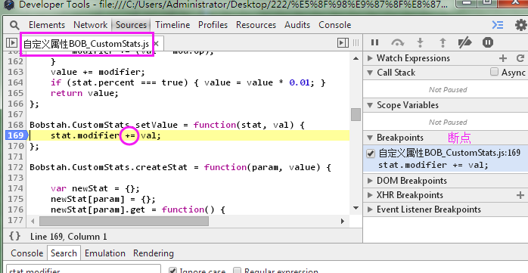The width and height of the screenshot is (528, 273).
Task: Switch to the Network panel
Action: (90, 25)
